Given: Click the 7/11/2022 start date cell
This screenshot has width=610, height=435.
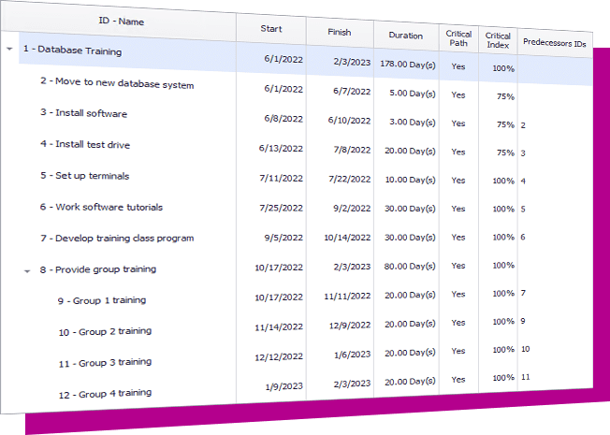Looking at the screenshot, I should click(x=282, y=178).
